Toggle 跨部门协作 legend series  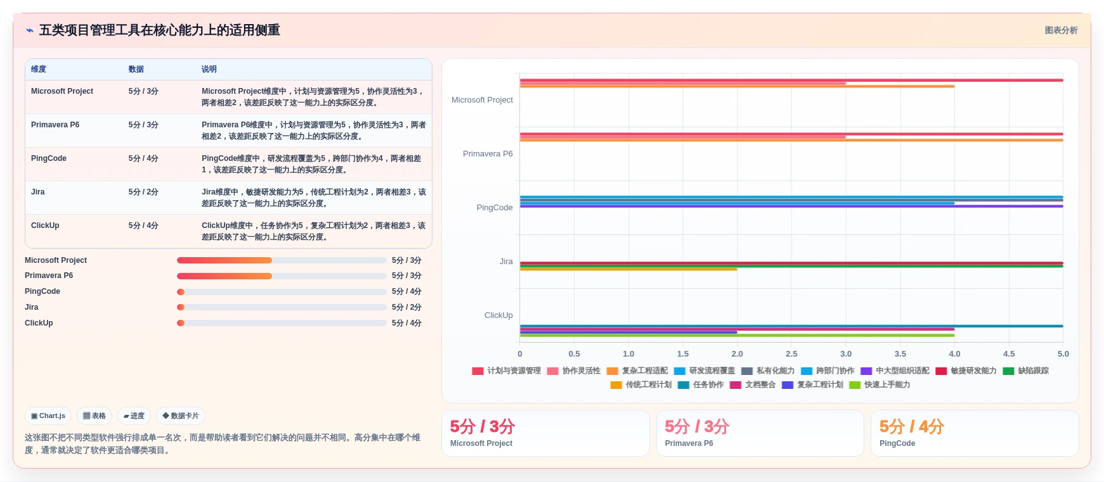[x=827, y=371]
